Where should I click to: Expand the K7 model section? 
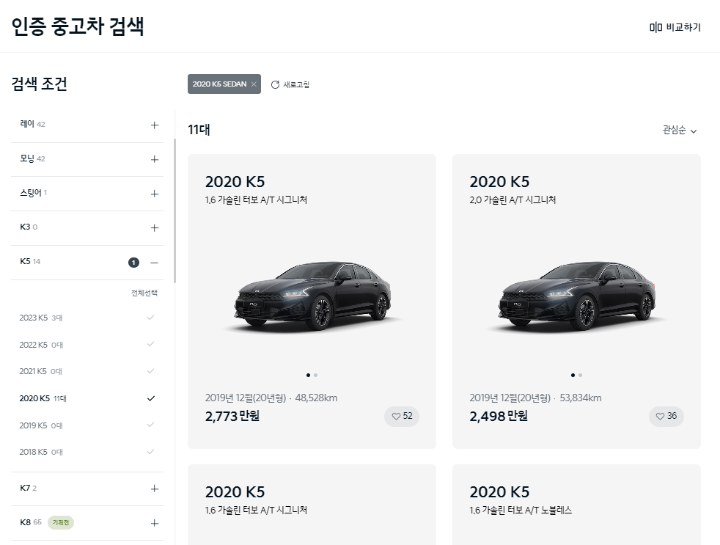point(155,489)
